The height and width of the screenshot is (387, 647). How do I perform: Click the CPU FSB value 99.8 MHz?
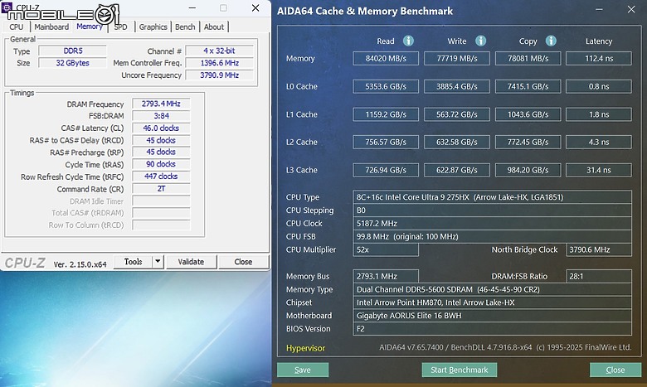[492, 236]
